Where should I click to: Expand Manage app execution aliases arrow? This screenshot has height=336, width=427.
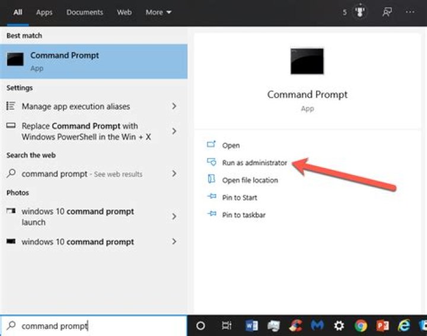(174, 106)
